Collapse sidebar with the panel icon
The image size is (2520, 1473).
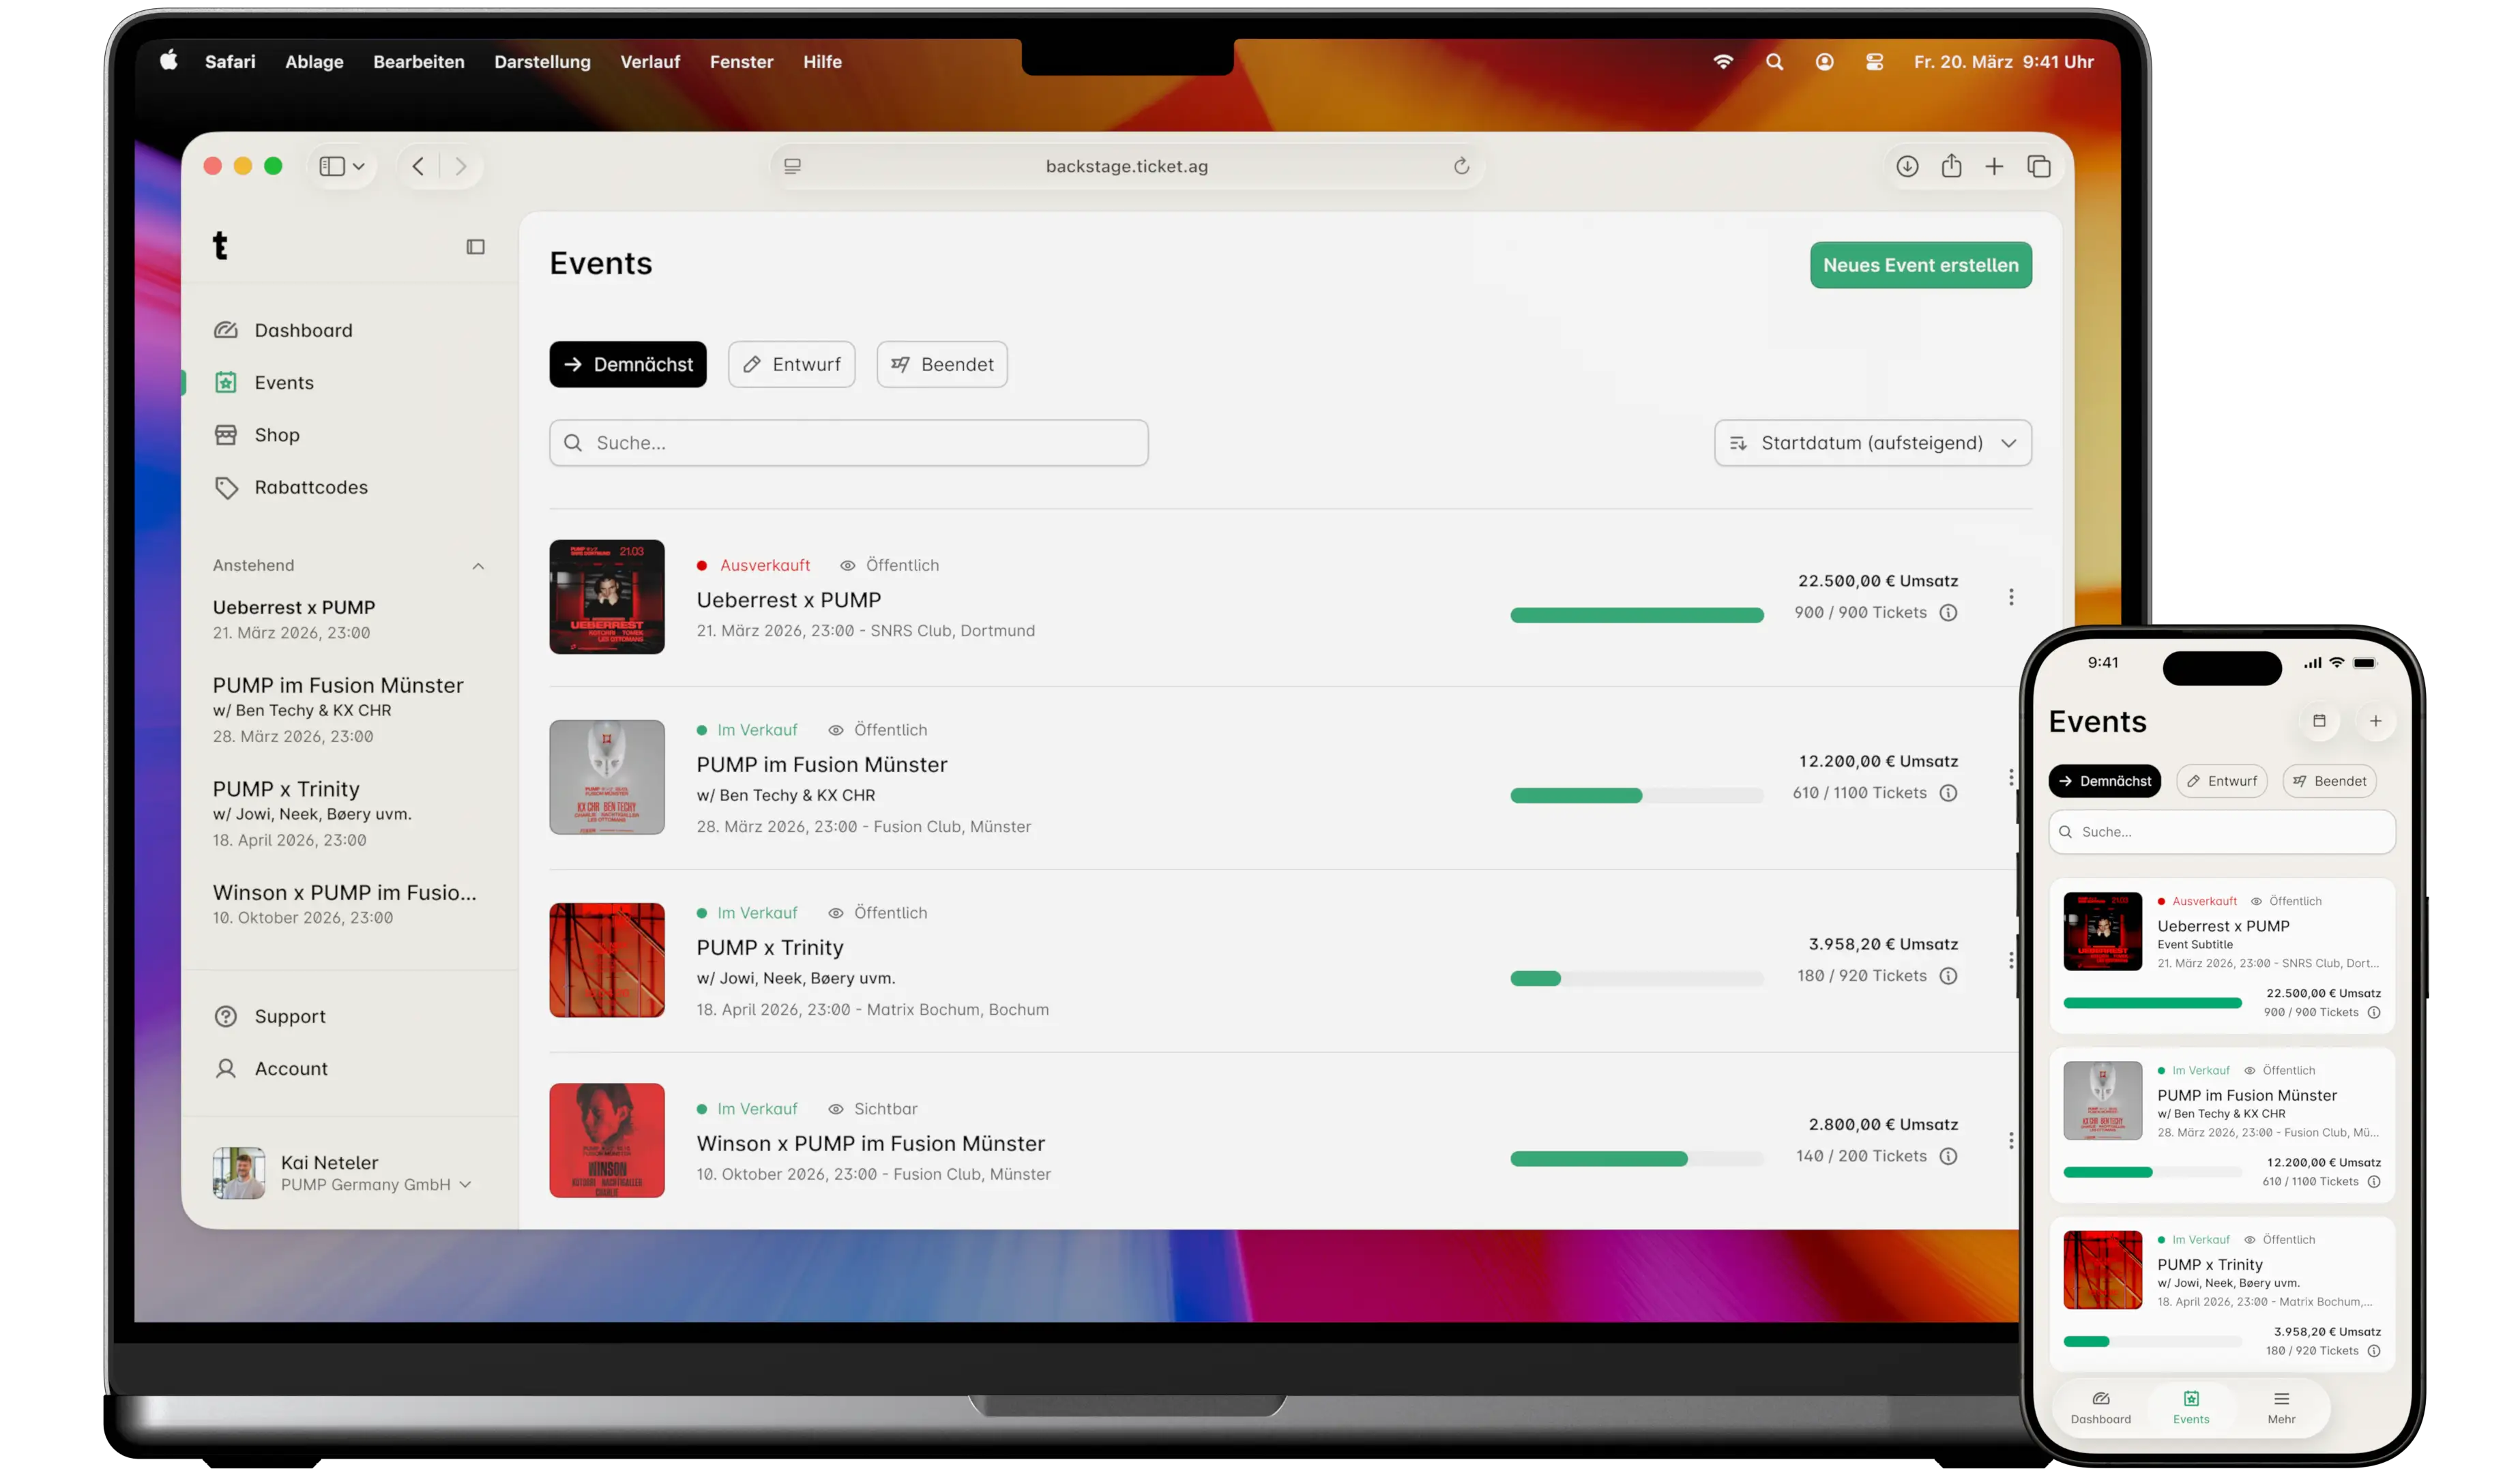(x=475, y=247)
